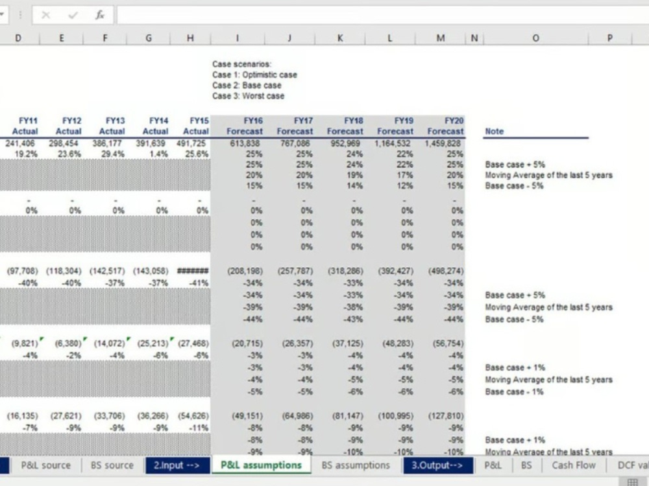The height and width of the screenshot is (486, 649).
Task: Switch to the P&L sheet tab
Action: pyautogui.click(x=493, y=465)
